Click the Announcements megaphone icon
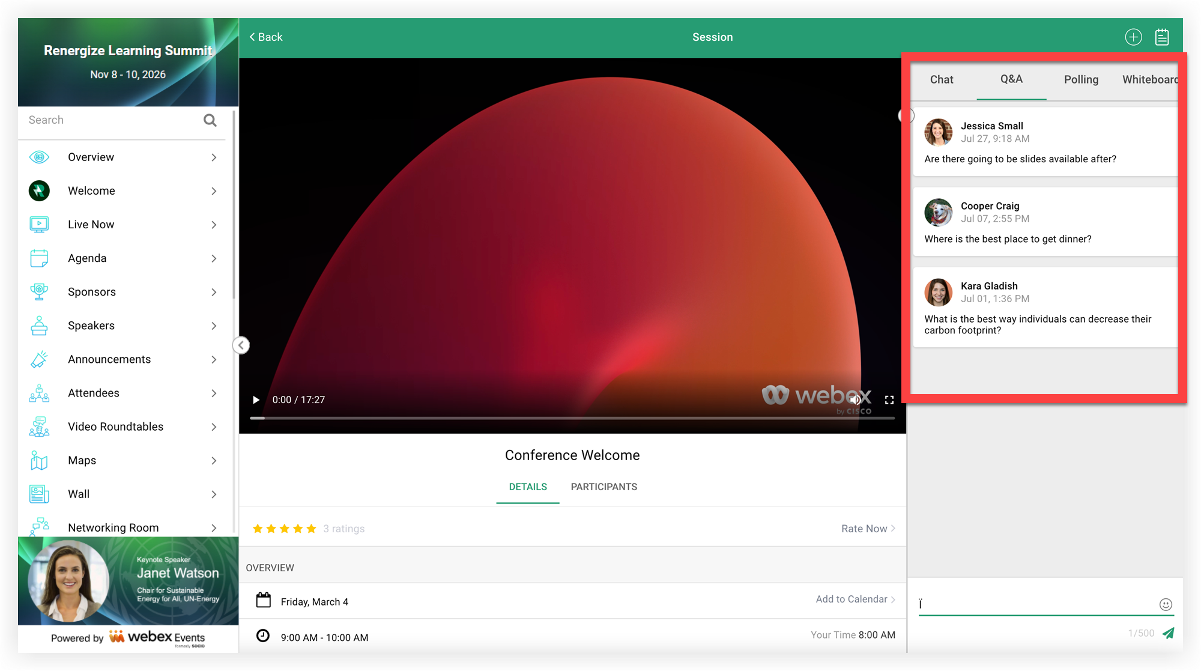 tap(39, 359)
